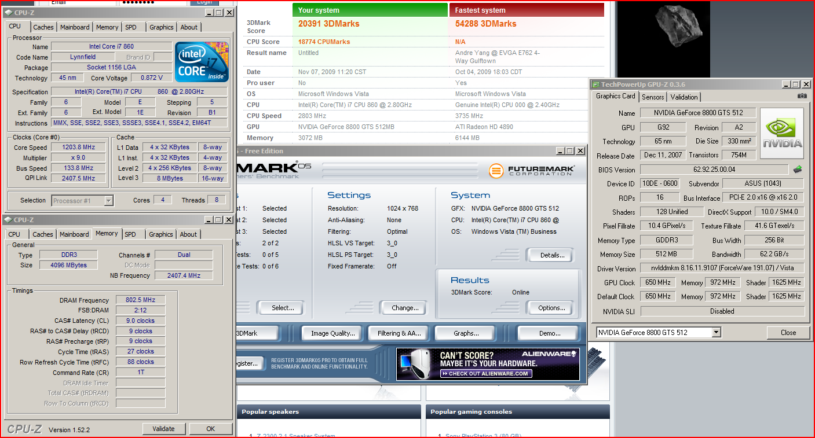Click the Level 3 cache 8 MBytes value
Viewport: 815px width, 438px height.
[x=170, y=178]
